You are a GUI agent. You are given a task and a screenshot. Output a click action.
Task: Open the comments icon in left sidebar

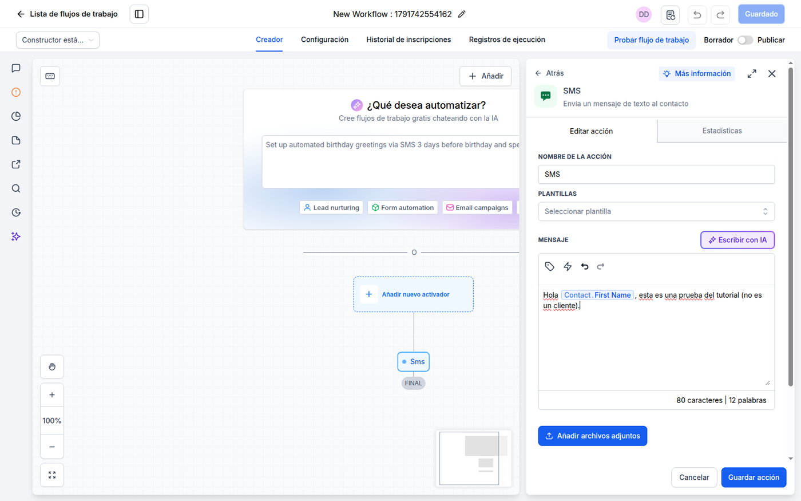pos(16,68)
